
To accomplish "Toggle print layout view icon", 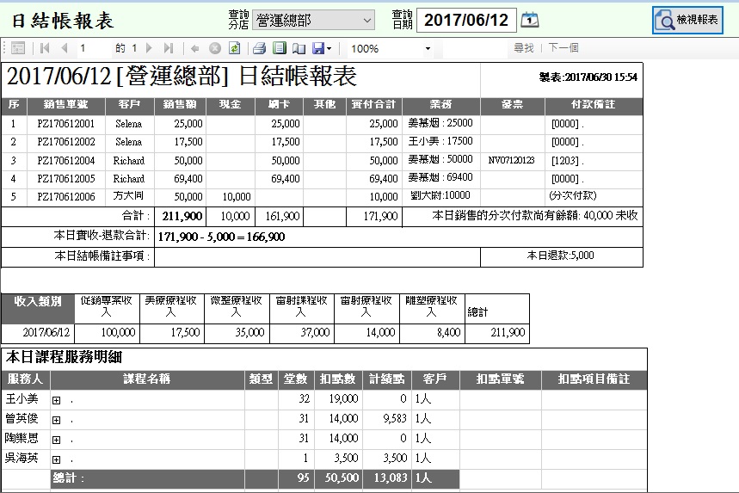I will pyautogui.click(x=279, y=48).
